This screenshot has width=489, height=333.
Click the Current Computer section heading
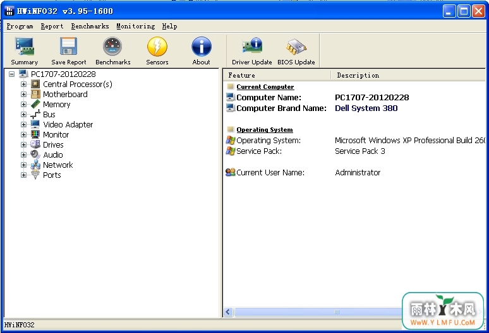click(265, 87)
